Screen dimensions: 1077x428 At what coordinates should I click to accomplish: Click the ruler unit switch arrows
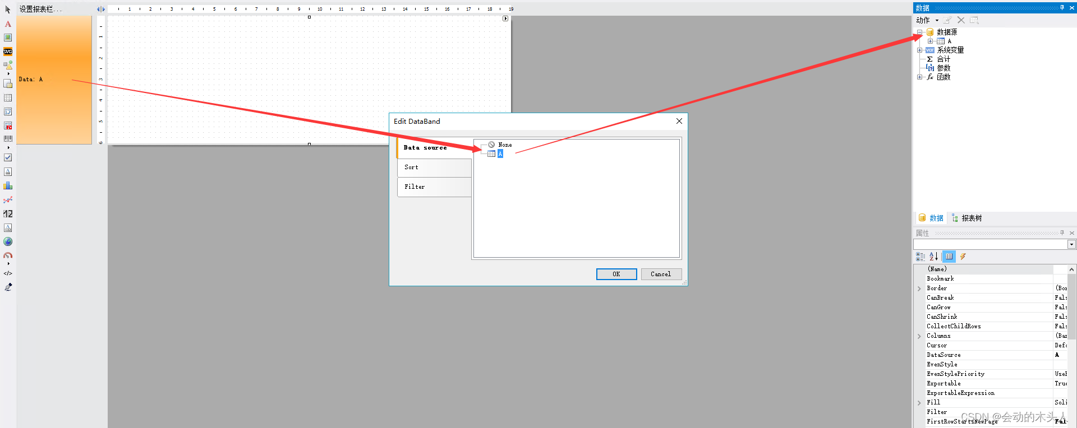pos(101,10)
